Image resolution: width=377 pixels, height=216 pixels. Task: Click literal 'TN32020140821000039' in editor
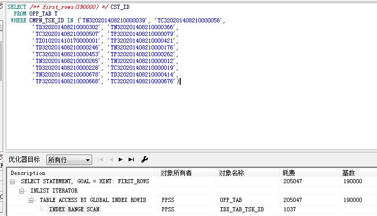click(114, 20)
